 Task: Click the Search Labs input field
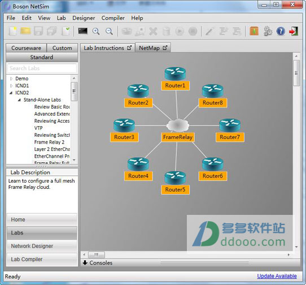pyautogui.click(x=42, y=68)
